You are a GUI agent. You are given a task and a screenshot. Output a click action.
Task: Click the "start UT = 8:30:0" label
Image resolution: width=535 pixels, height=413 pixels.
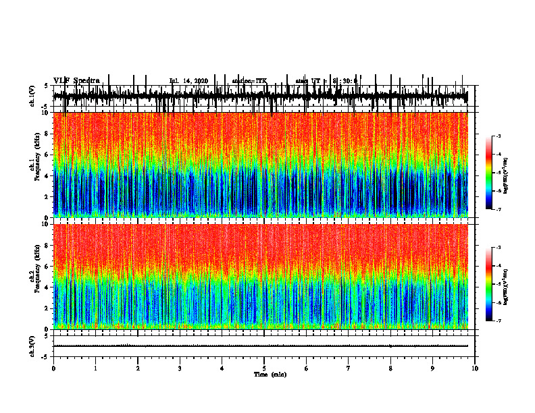pyautogui.click(x=326, y=81)
